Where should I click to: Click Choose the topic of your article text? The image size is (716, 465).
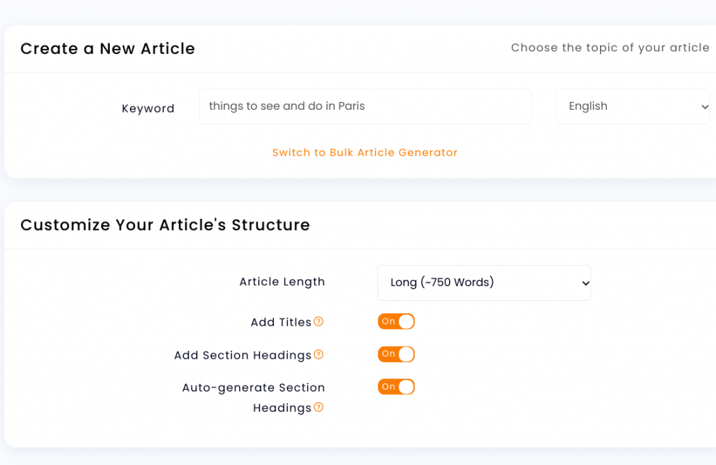pos(610,48)
